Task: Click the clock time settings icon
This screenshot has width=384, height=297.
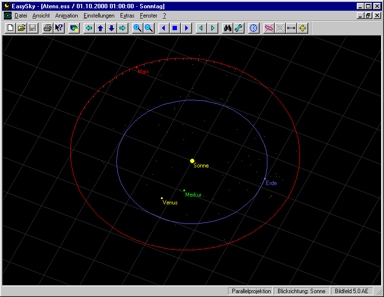Action: 254,28
